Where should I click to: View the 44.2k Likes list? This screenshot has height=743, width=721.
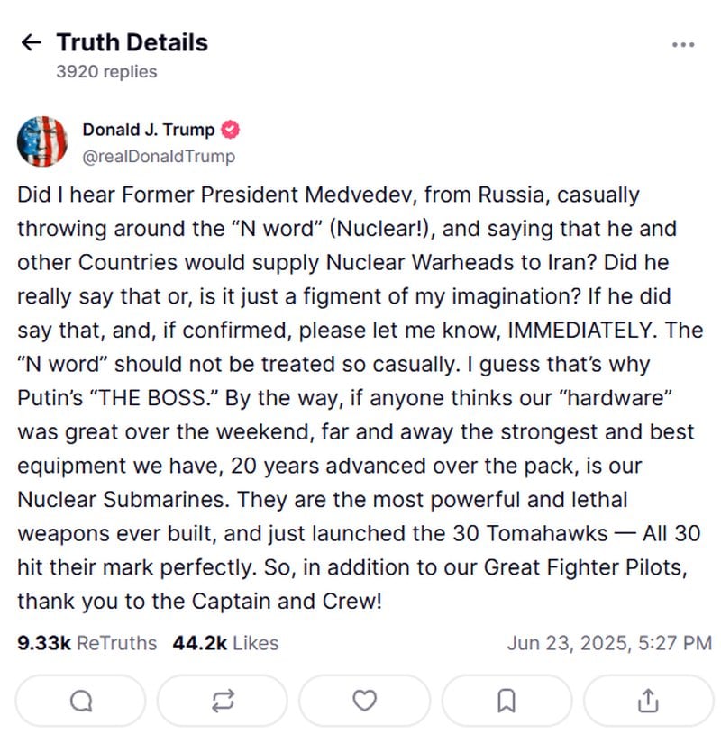point(225,643)
